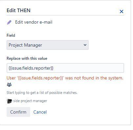Click the Start typing hint text
This screenshot has height=130, width=133.
(42, 93)
